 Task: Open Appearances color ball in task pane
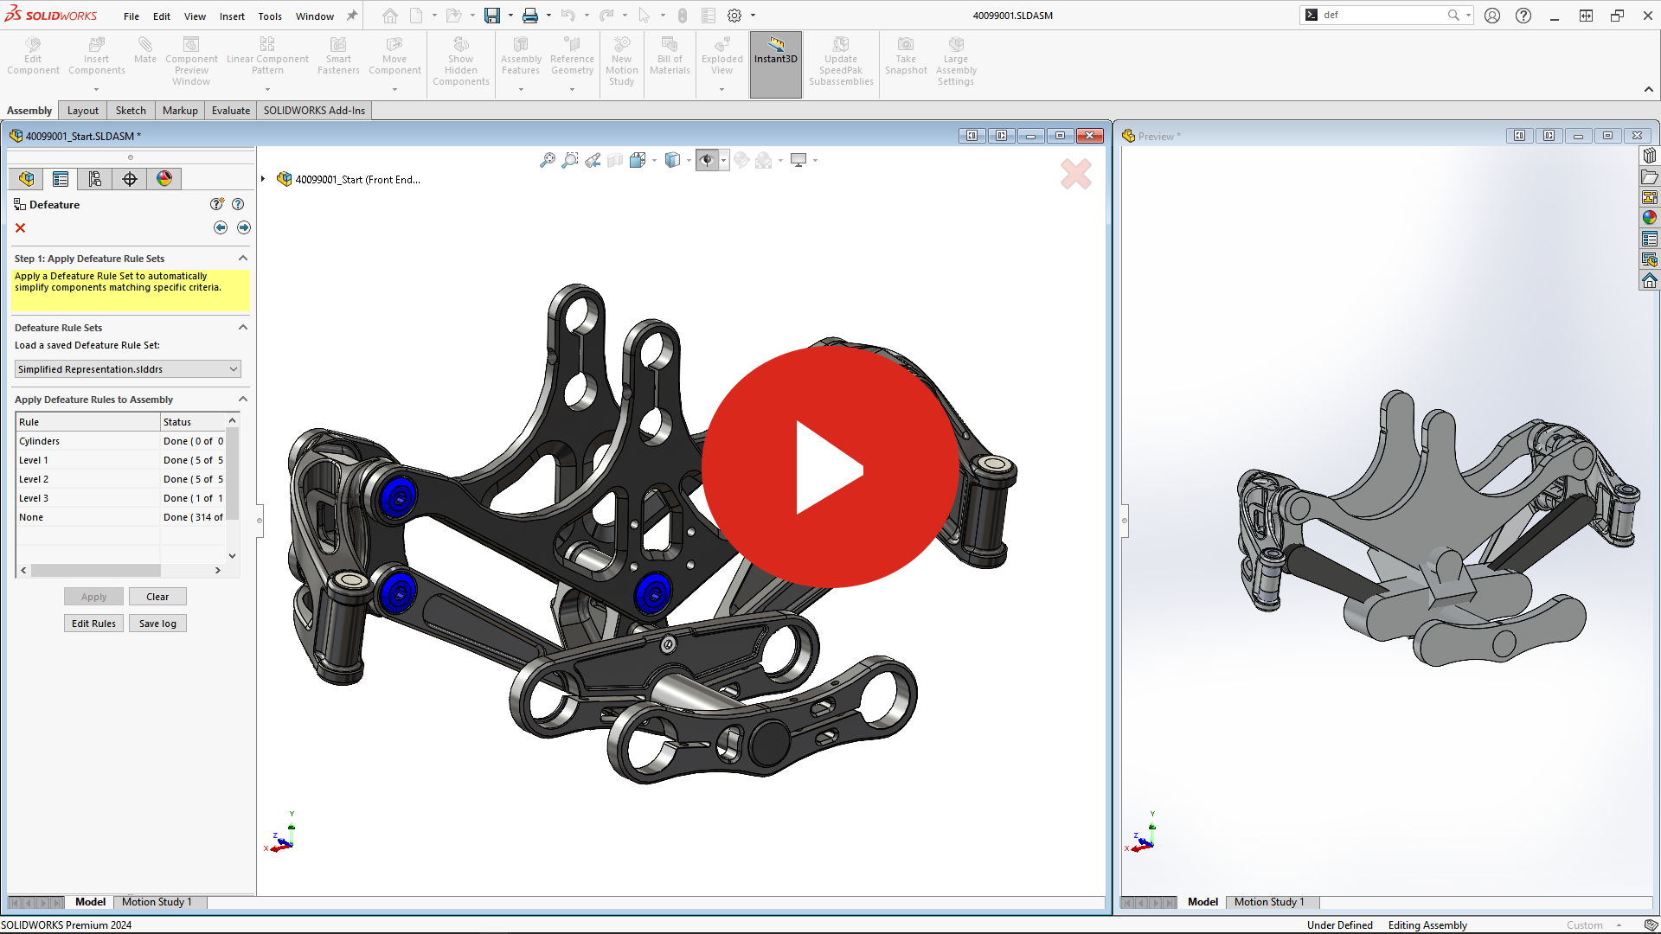[1650, 218]
